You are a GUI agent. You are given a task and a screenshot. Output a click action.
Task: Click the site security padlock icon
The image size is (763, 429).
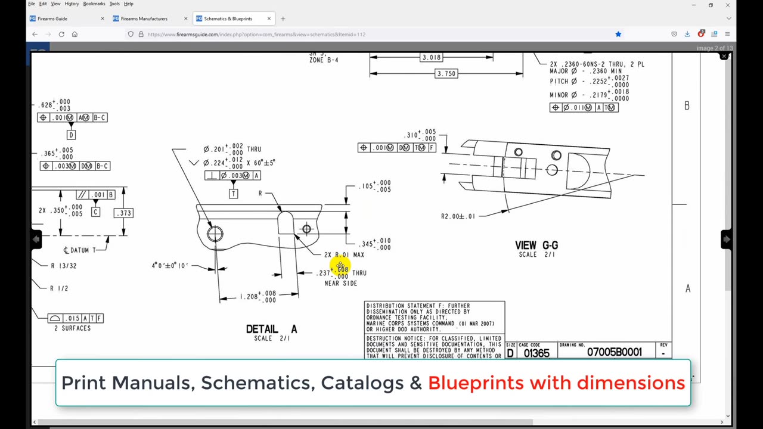tap(141, 34)
